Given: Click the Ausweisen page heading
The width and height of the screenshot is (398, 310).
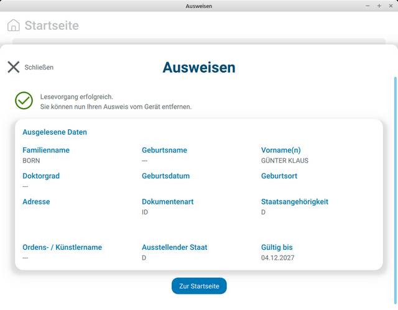Looking at the screenshot, I should click(198, 67).
